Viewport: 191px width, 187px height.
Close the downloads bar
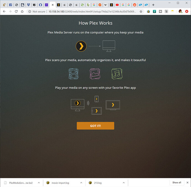187,183
